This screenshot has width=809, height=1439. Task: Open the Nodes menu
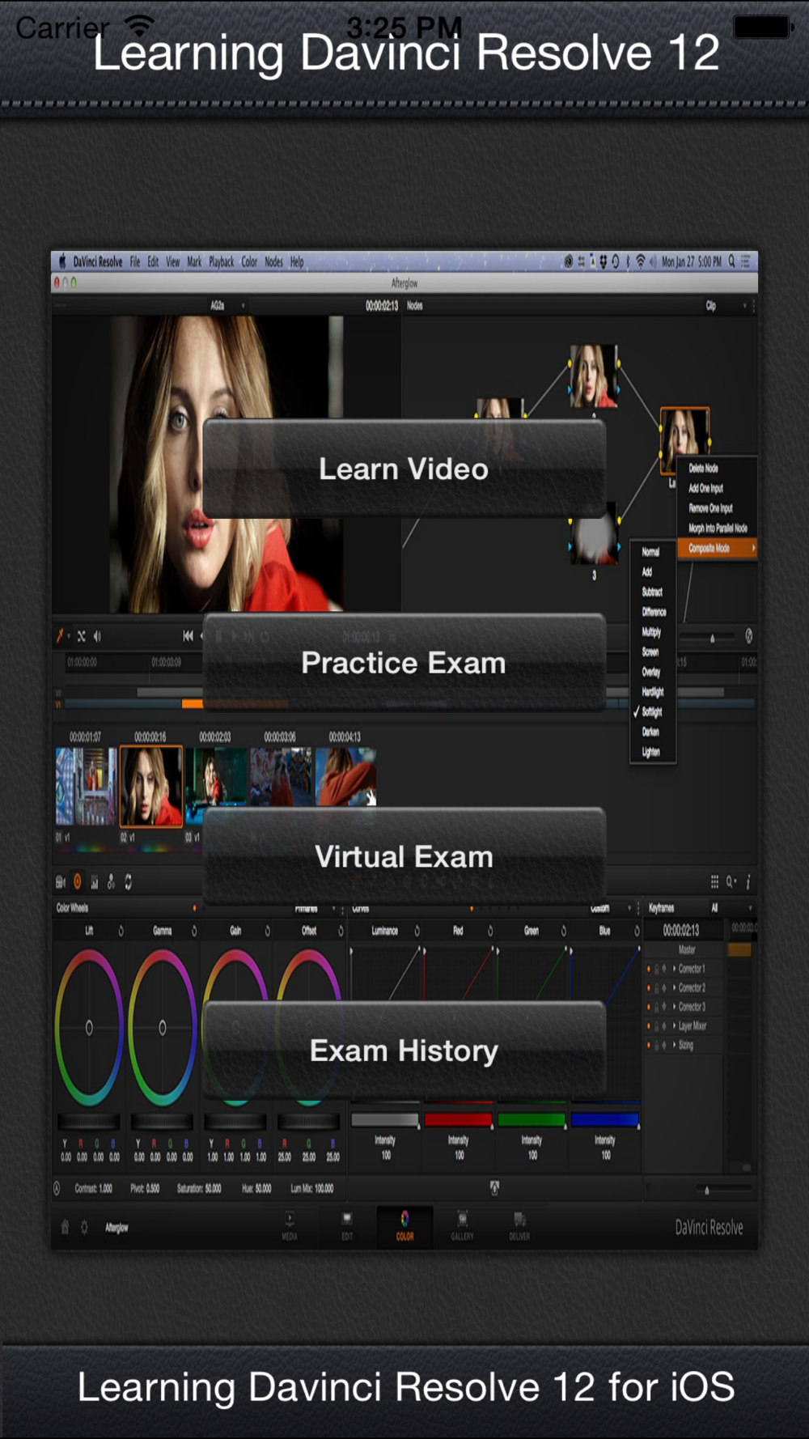(x=274, y=261)
